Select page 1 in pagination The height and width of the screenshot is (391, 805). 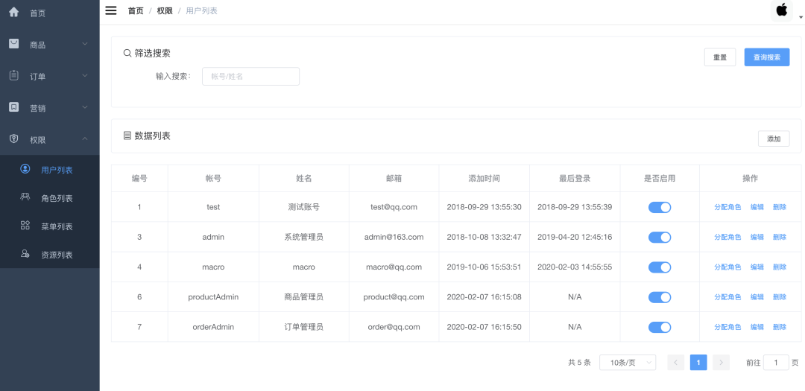coord(698,362)
